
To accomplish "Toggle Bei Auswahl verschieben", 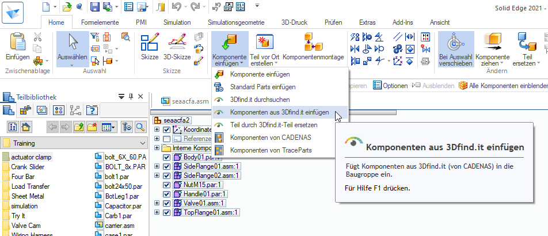I will [x=456, y=49].
